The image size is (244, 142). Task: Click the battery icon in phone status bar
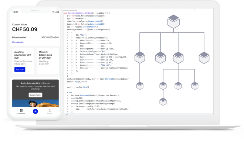pyautogui.click(x=58, y=12)
